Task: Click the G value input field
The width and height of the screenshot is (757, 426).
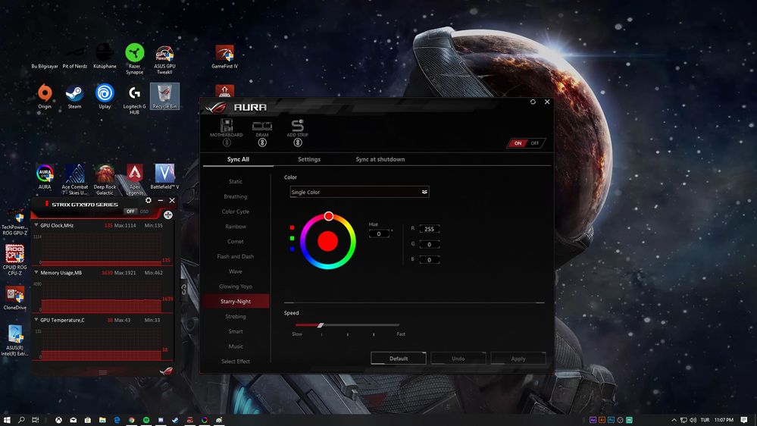Action: click(429, 244)
